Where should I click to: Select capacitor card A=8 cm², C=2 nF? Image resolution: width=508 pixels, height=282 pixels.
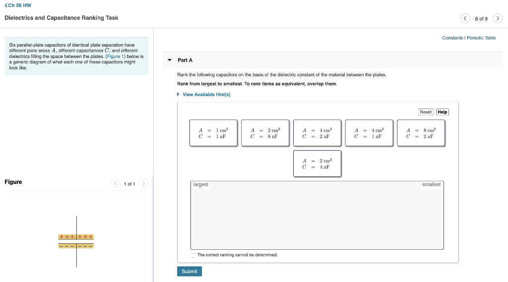(421, 133)
